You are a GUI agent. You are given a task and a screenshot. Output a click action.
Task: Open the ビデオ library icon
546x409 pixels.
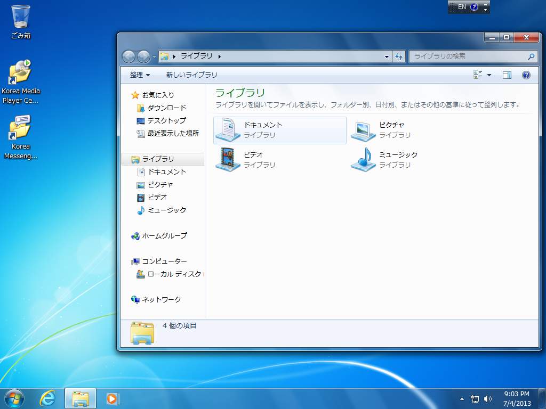[x=228, y=160]
